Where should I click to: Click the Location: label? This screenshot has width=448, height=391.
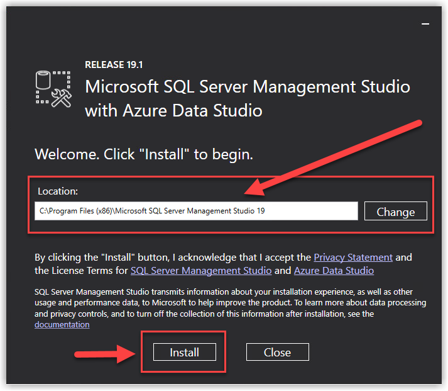58,191
